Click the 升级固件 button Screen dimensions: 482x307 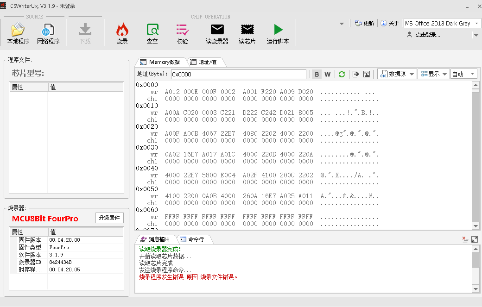click(x=109, y=218)
